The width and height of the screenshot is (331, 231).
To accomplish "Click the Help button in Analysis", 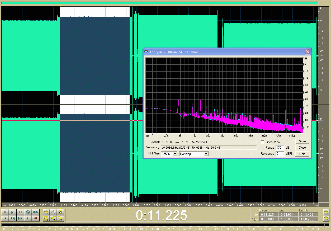I will pos(302,154).
